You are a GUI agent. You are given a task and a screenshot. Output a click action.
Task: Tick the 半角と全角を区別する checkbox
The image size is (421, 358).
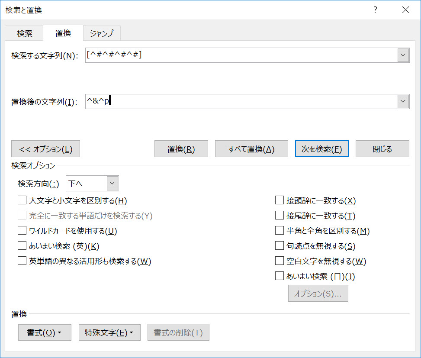pos(279,231)
